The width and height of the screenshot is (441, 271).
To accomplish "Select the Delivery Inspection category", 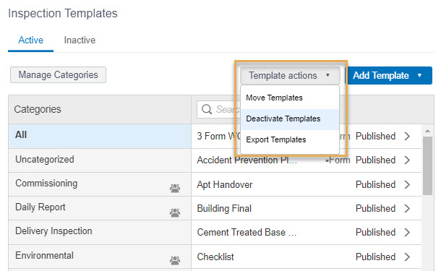I will click(100, 232).
